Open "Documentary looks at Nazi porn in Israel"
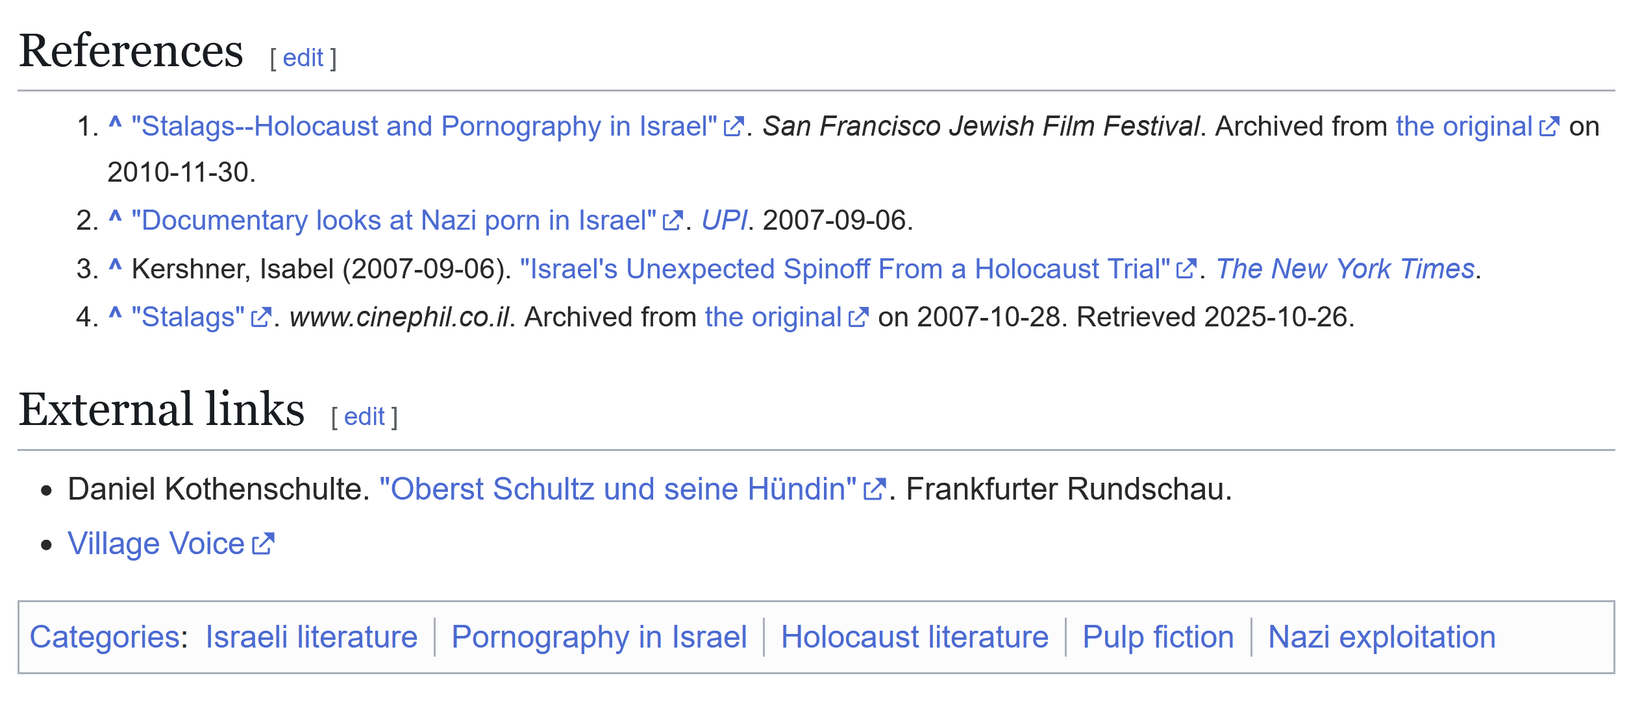Viewport: 1642px width, 717px height. (393, 221)
